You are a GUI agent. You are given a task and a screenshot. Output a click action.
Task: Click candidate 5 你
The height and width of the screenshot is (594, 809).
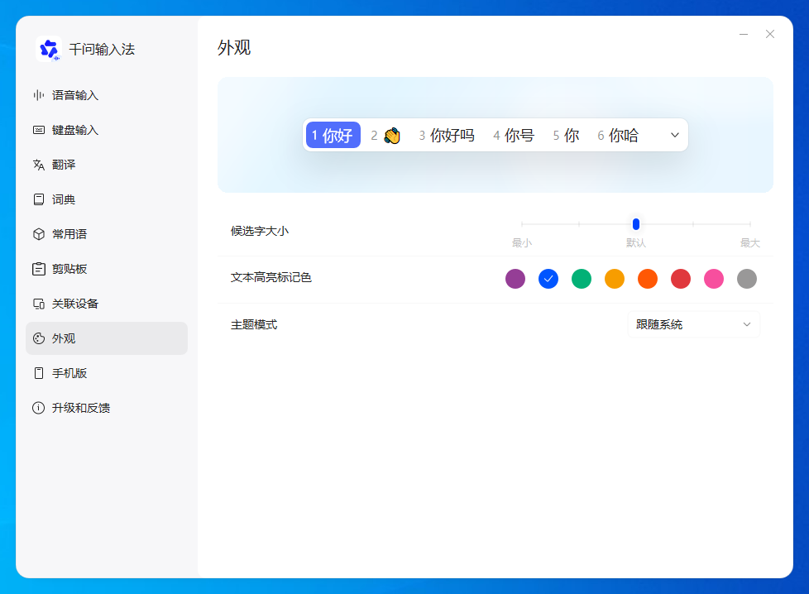pyautogui.click(x=566, y=135)
